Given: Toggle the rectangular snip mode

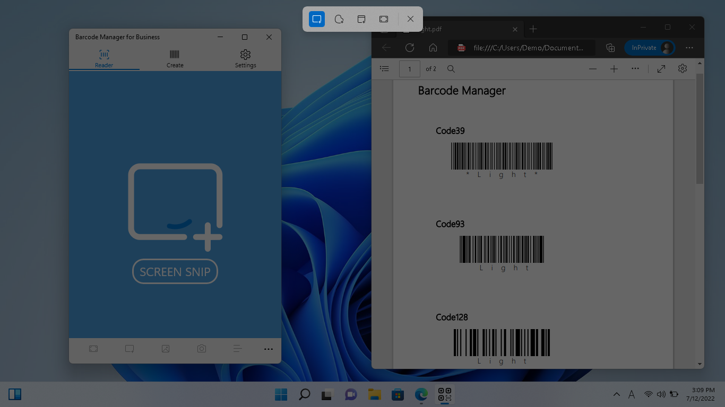Looking at the screenshot, I should pyautogui.click(x=317, y=19).
